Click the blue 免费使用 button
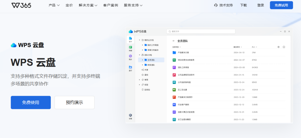The height and width of the screenshot is (138, 301). [x=31, y=102]
